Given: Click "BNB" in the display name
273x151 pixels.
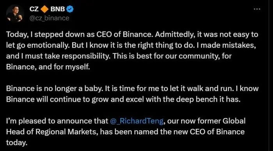Looking at the screenshot, I should pyautogui.click(x=58, y=9).
